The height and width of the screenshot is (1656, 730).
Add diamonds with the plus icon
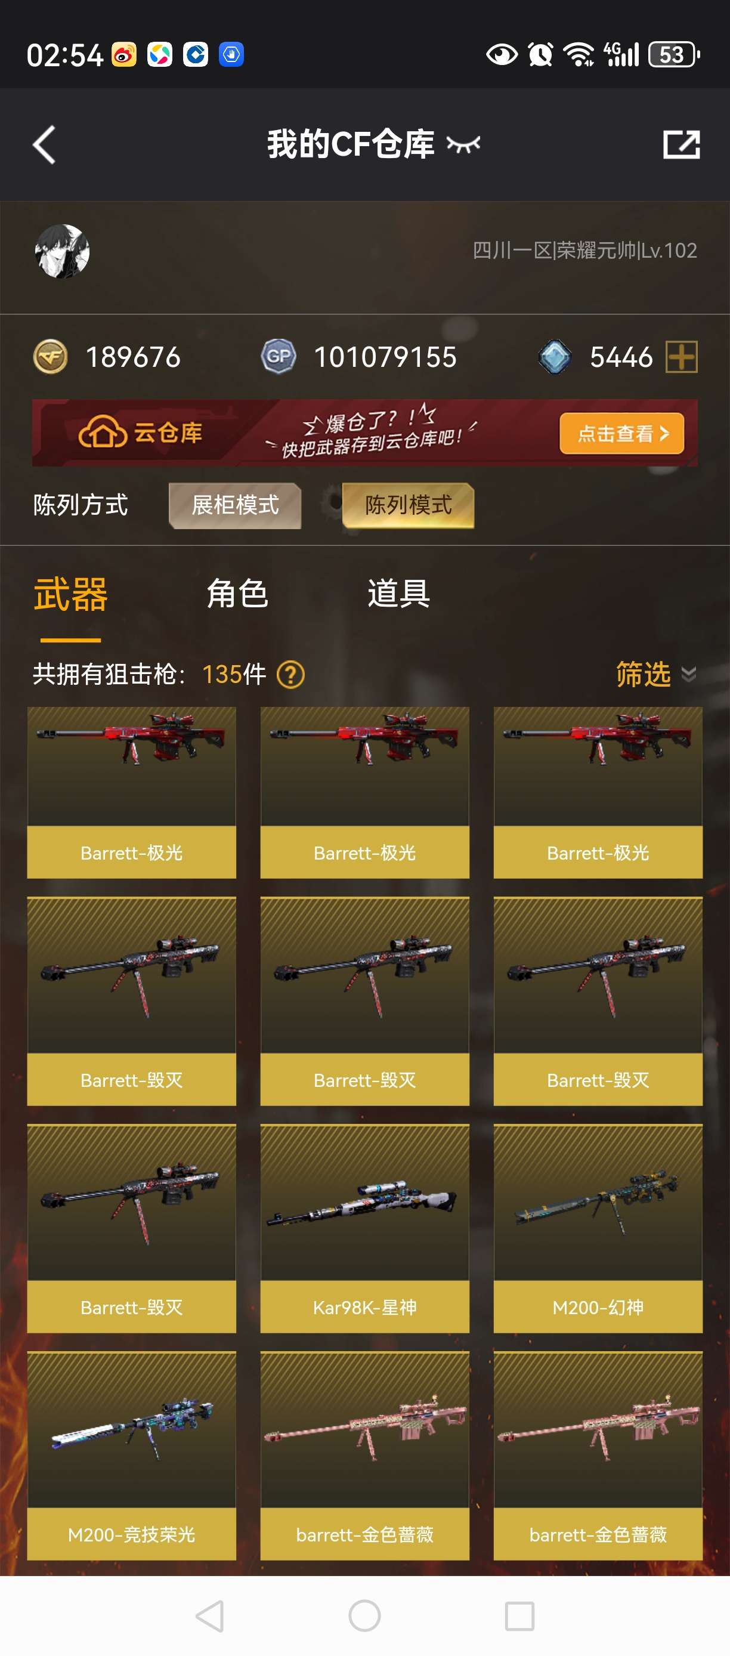(682, 357)
